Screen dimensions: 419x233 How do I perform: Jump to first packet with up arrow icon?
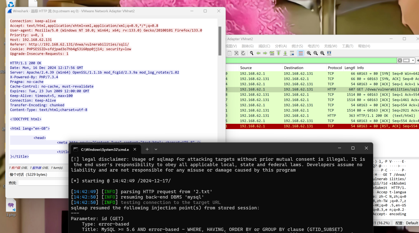(x=279, y=53)
